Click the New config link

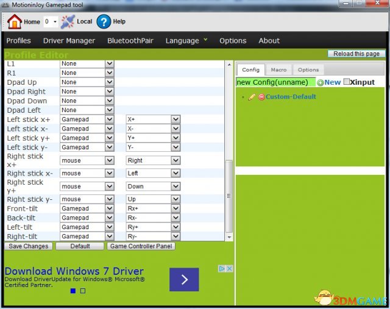pyautogui.click(x=332, y=82)
